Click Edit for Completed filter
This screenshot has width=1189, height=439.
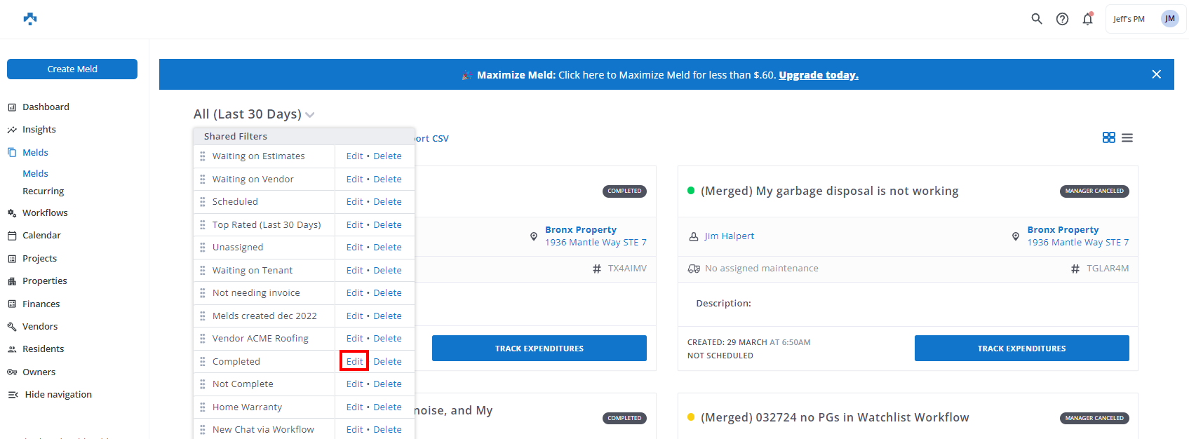click(354, 362)
